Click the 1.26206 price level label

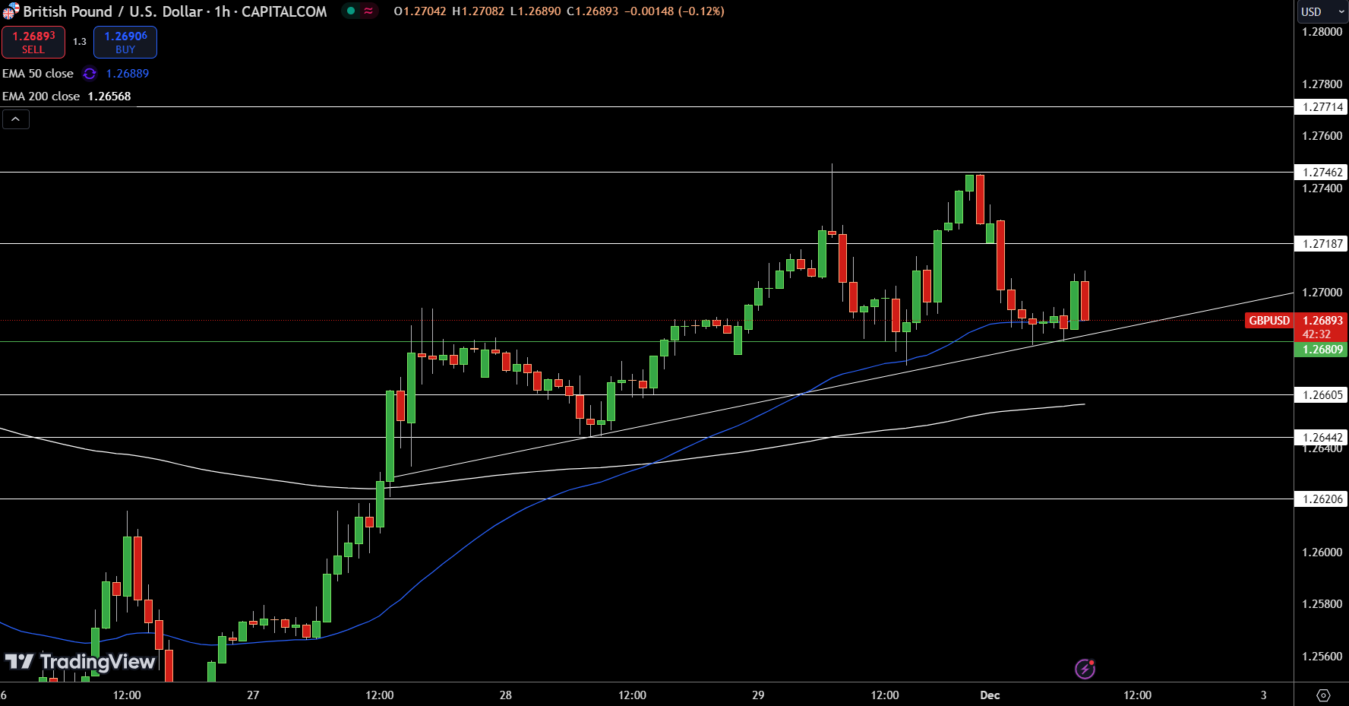coord(1322,499)
